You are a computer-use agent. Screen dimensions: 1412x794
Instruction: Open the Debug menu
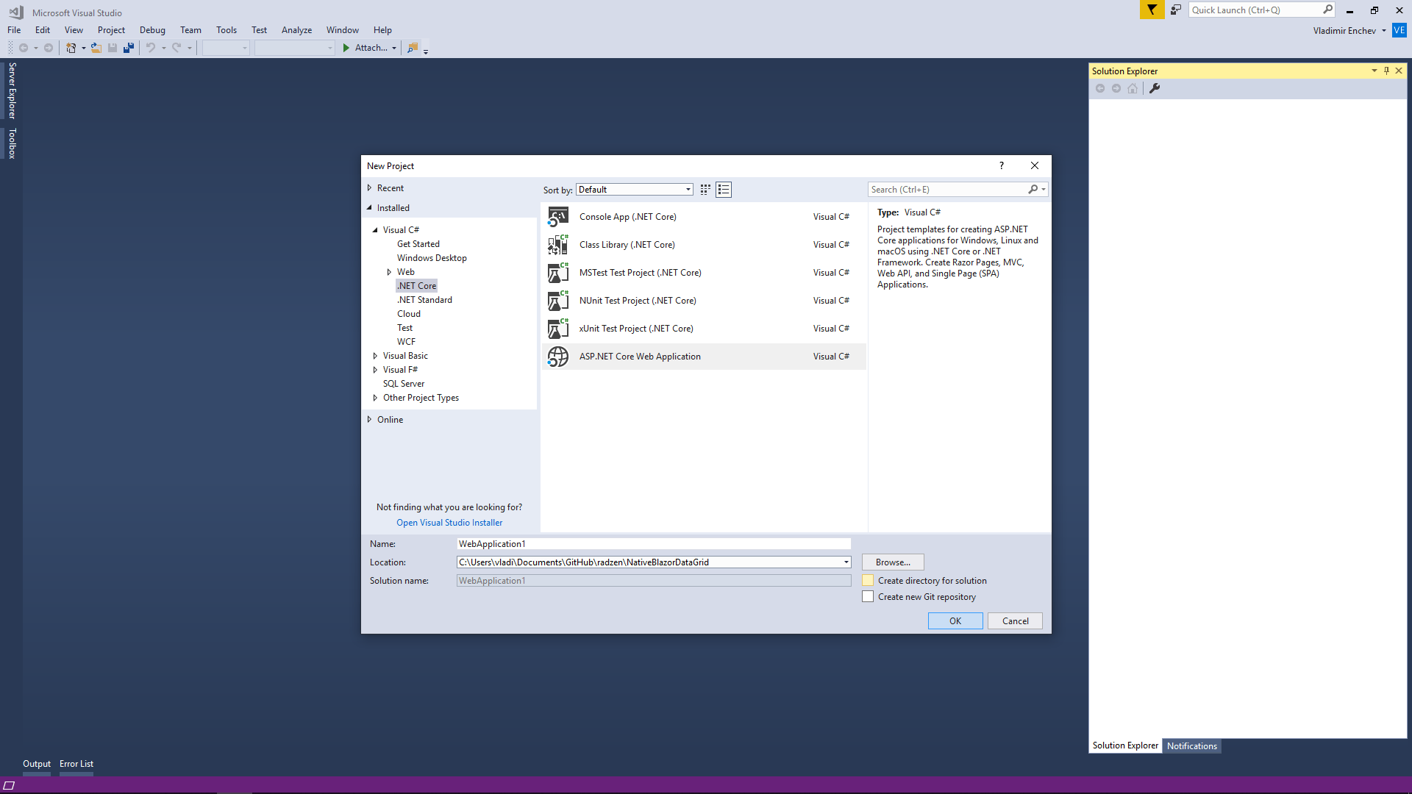pos(152,30)
